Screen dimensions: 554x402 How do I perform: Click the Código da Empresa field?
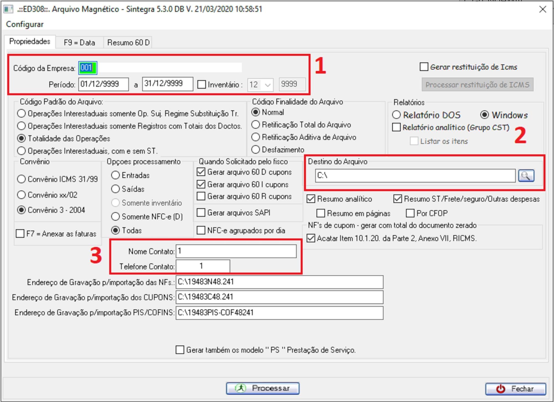(88, 68)
